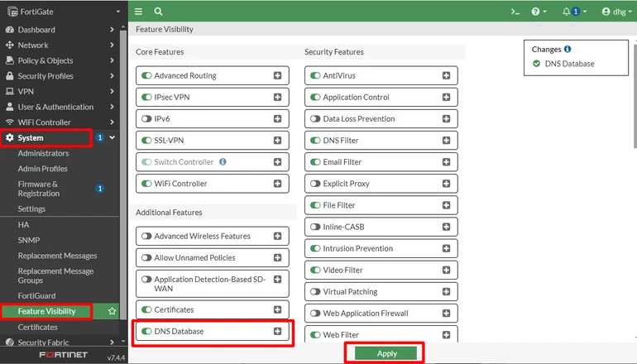Viewport: 637px width, 364px height.
Task: Click plus icon on SSL-VPN row
Action: point(277,140)
